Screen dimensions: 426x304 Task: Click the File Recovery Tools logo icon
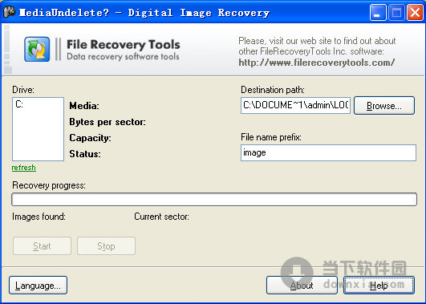(37, 49)
